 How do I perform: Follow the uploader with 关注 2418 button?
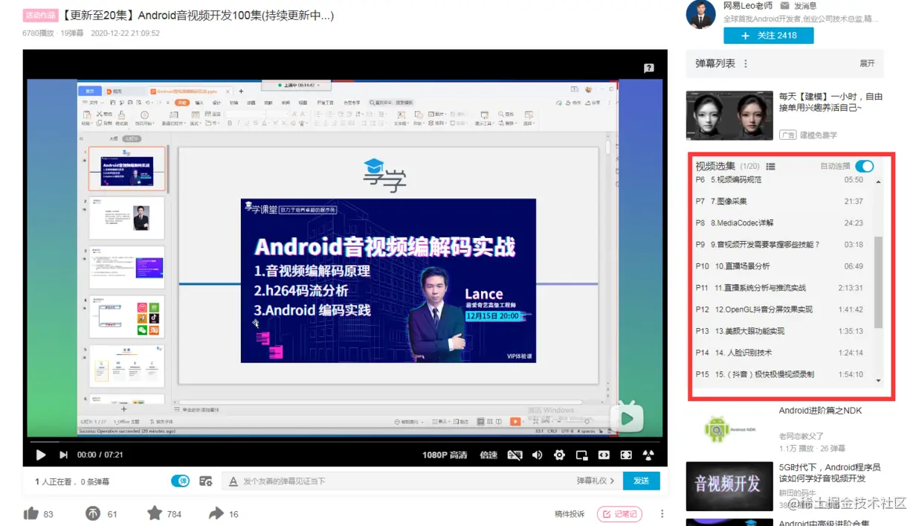point(768,36)
